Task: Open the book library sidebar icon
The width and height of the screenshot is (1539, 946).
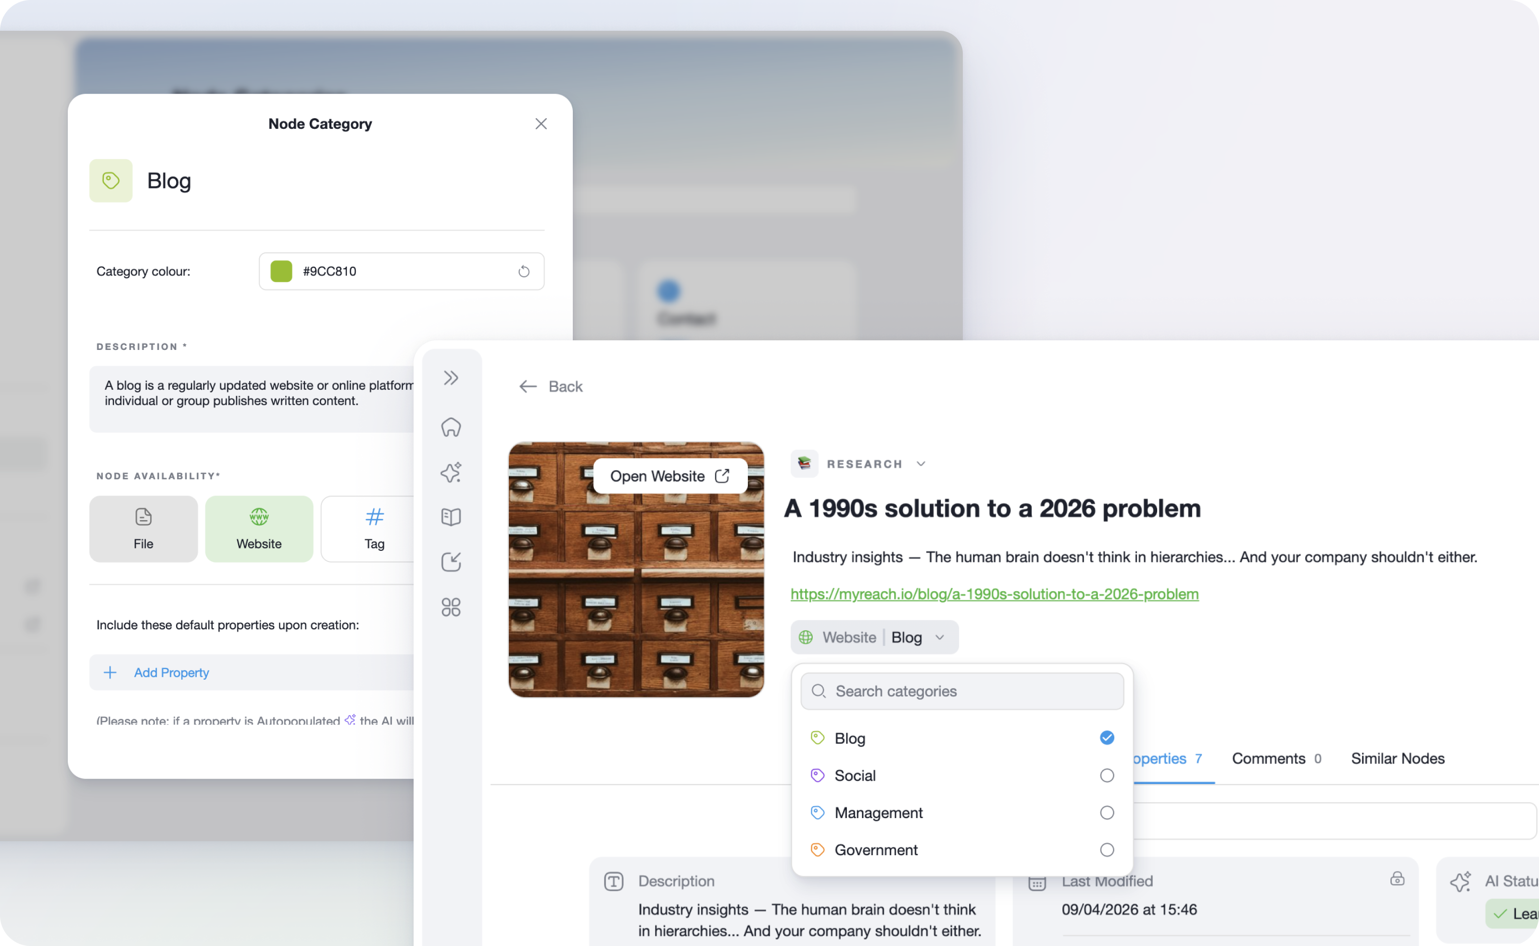Action: click(451, 517)
